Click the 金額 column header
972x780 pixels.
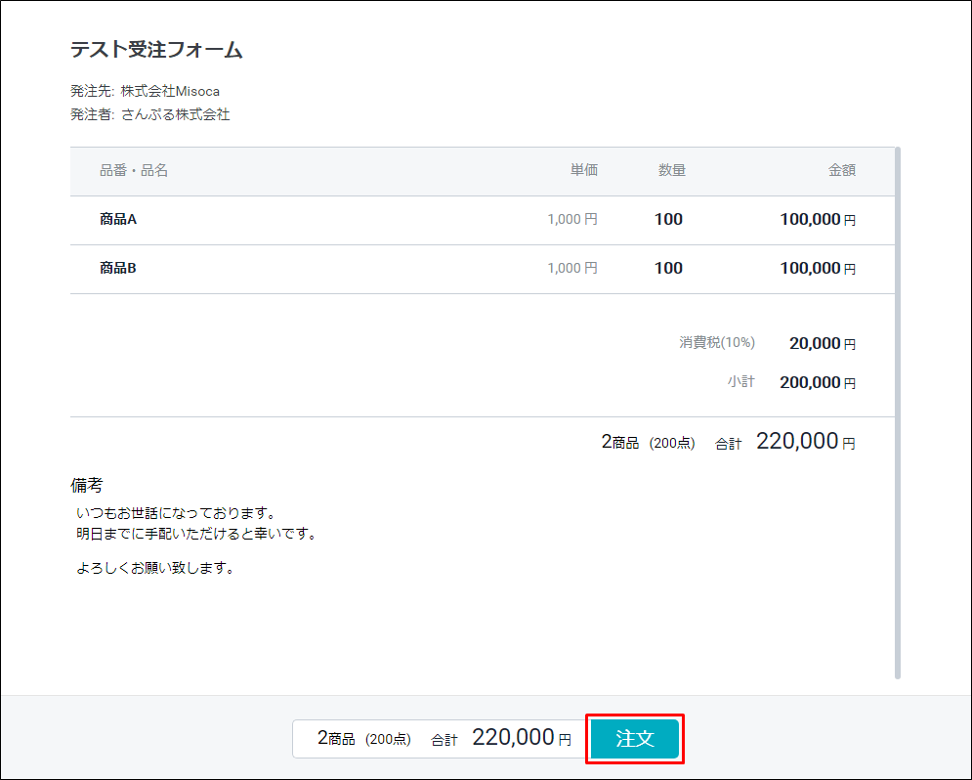pos(842,170)
